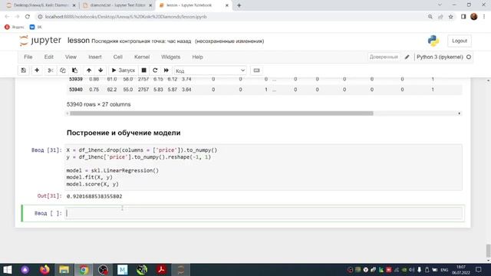Open the browser profile avatar
The height and width of the screenshot is (276, 491).
tap(474, 17)
